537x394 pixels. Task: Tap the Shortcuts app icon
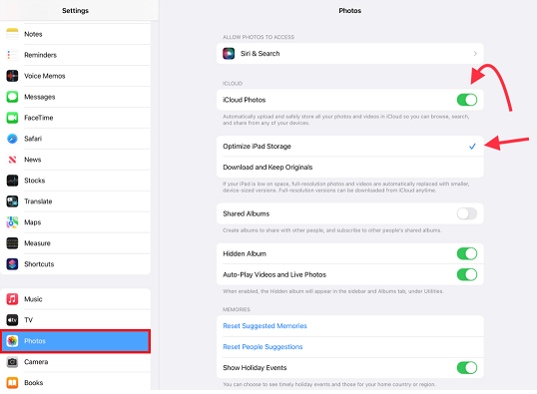click(x=12, y=264)
